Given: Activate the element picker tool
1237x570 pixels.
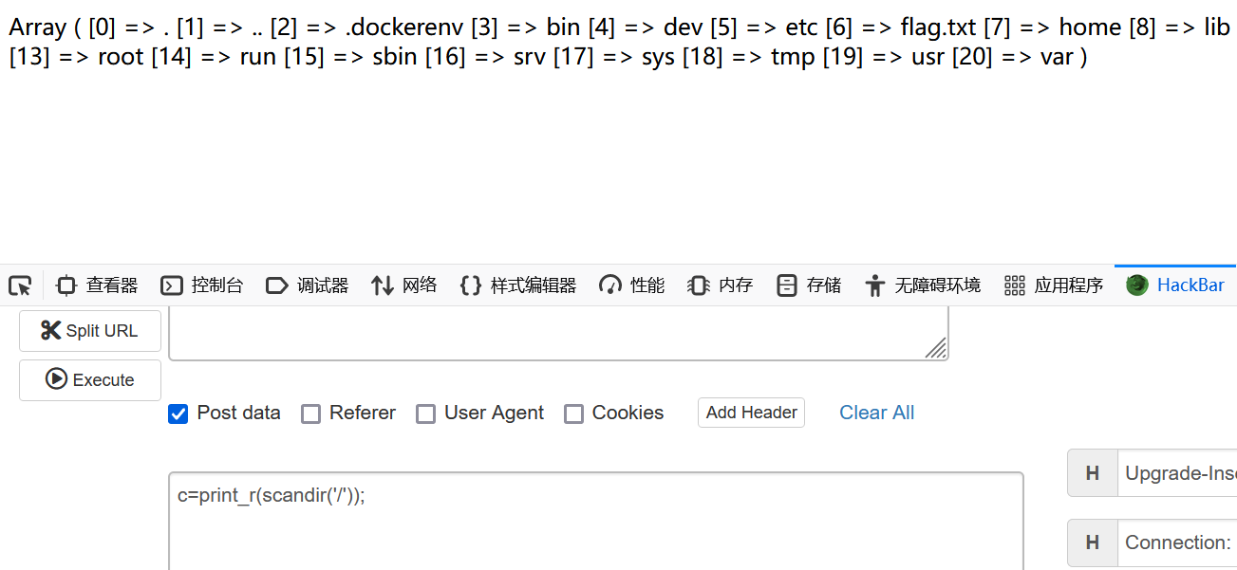Looking at the screenshot, I should (x=20, y=285).
